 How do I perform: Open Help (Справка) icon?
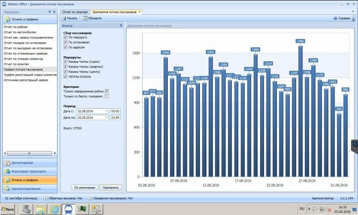(x=335, y=18)
